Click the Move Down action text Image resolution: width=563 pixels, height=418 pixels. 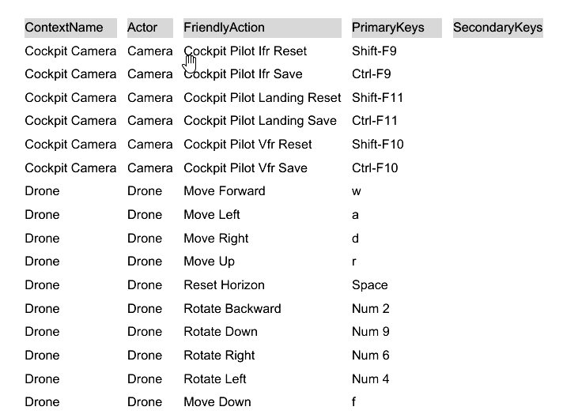click(x=217, y=402)
